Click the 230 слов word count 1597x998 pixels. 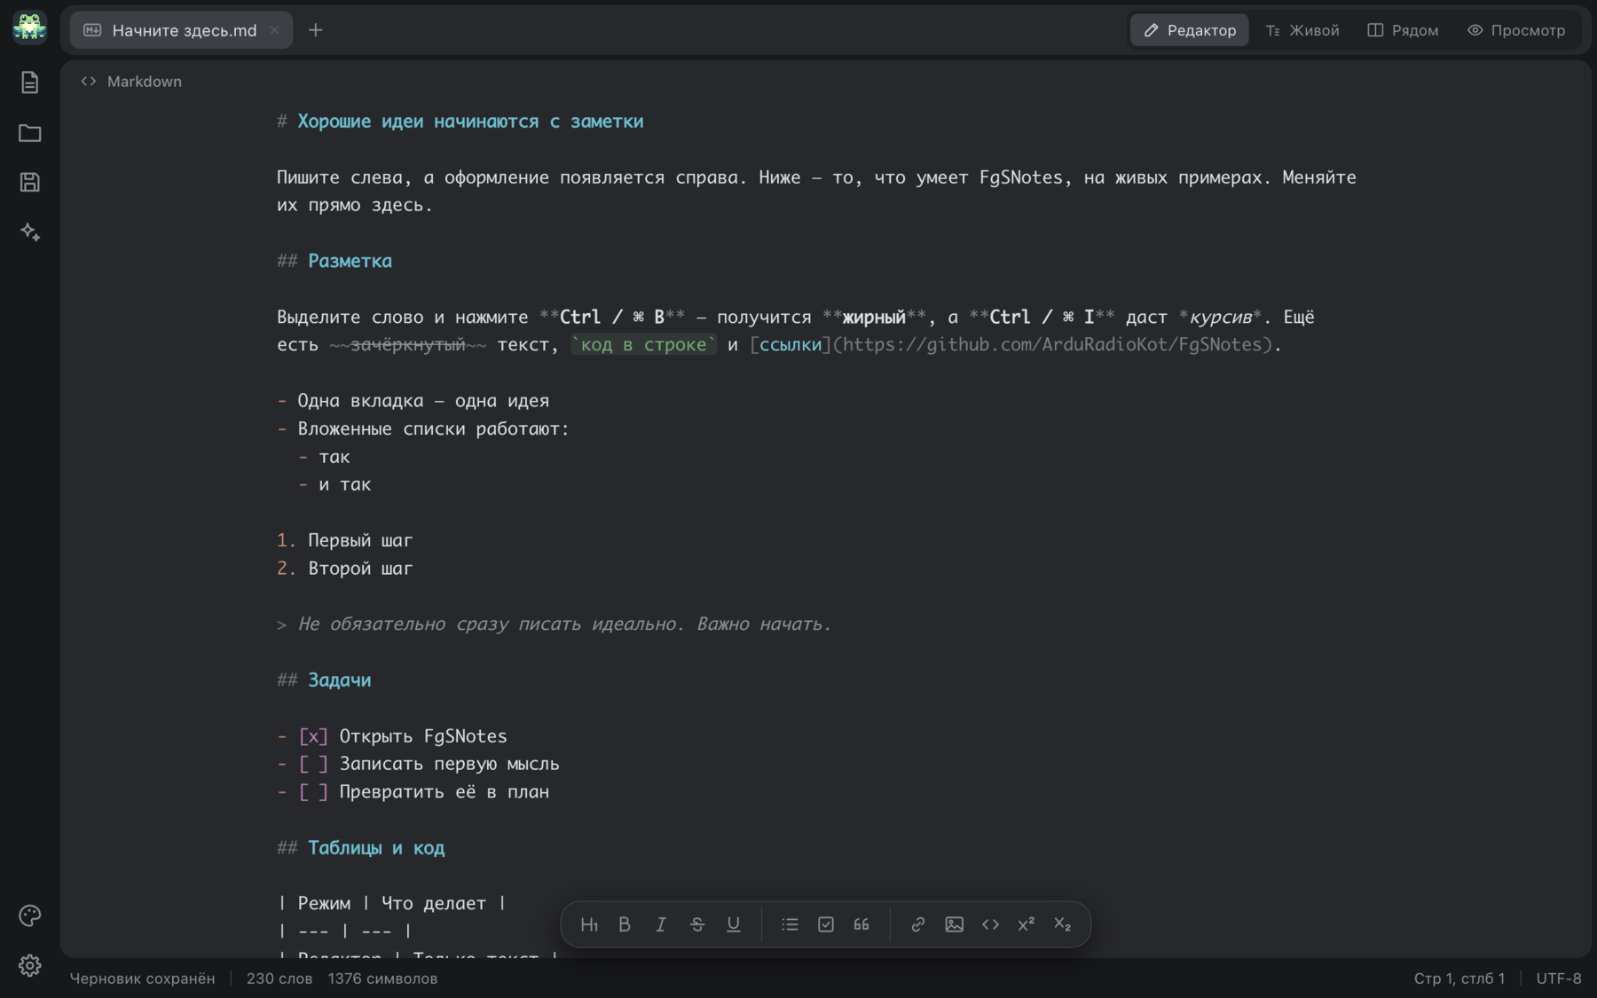(279, 978)
